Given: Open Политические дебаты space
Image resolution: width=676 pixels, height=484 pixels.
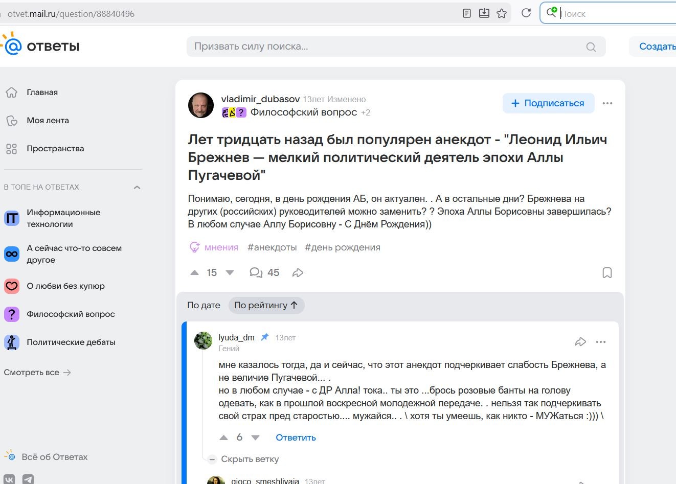Looking at the screenshot, I should [71, 342].
